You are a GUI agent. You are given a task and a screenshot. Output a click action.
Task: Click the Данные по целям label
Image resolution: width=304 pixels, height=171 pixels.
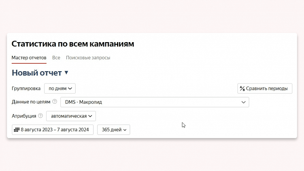[x=31, y=102]
